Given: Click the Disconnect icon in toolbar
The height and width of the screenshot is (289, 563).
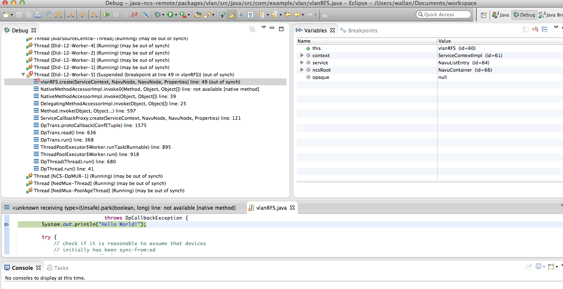Looking at the screenshot, I should [134, 15].
